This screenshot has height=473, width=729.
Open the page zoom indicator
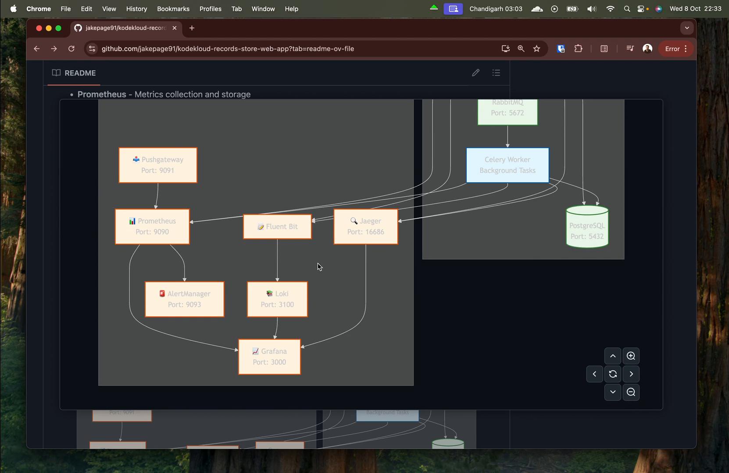coord(521,49)
